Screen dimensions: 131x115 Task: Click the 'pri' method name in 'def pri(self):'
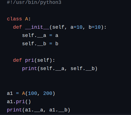coord(29,60)
